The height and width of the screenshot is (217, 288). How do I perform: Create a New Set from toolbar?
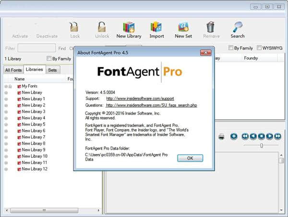(183, 27)
